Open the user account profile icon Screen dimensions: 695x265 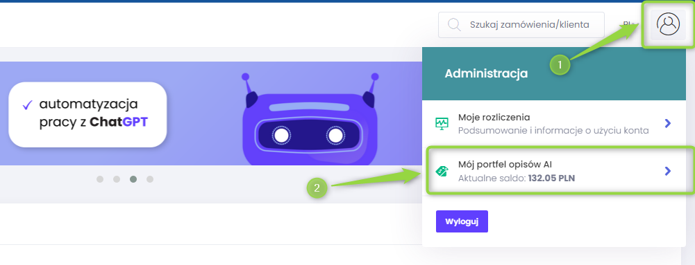(x=668, y=24)
